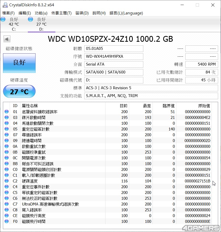Click the standard field ACS-3 Revision 5
Screen dimensions: 221x232
pyautogui.click(x=151, y=88)
